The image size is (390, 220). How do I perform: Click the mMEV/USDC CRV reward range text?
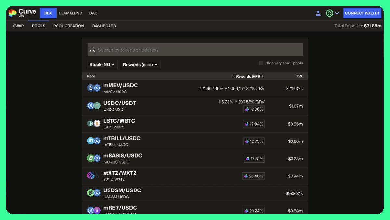pos(232,88)
